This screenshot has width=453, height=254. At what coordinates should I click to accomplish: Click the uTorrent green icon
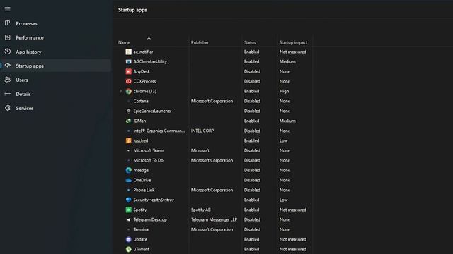[x=129, y=249]
